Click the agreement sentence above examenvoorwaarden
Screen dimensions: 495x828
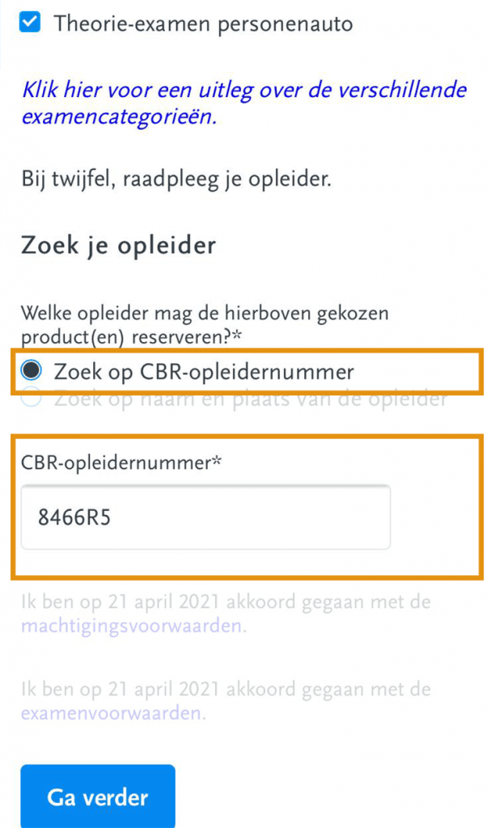[226, 690]
